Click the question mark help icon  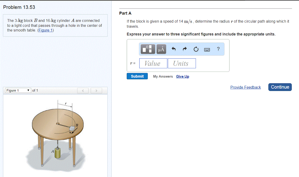pyautogui.click(x=218, y=49)
